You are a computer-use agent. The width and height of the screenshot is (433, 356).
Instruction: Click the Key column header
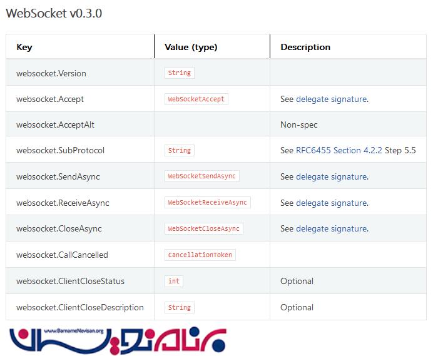[24, 47]
